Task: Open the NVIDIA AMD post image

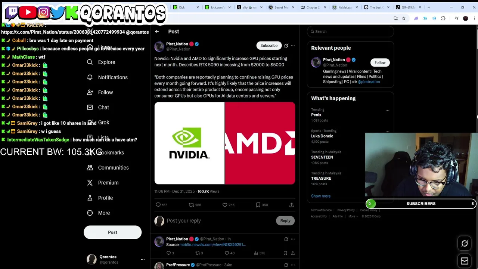Action: (225, 143)
